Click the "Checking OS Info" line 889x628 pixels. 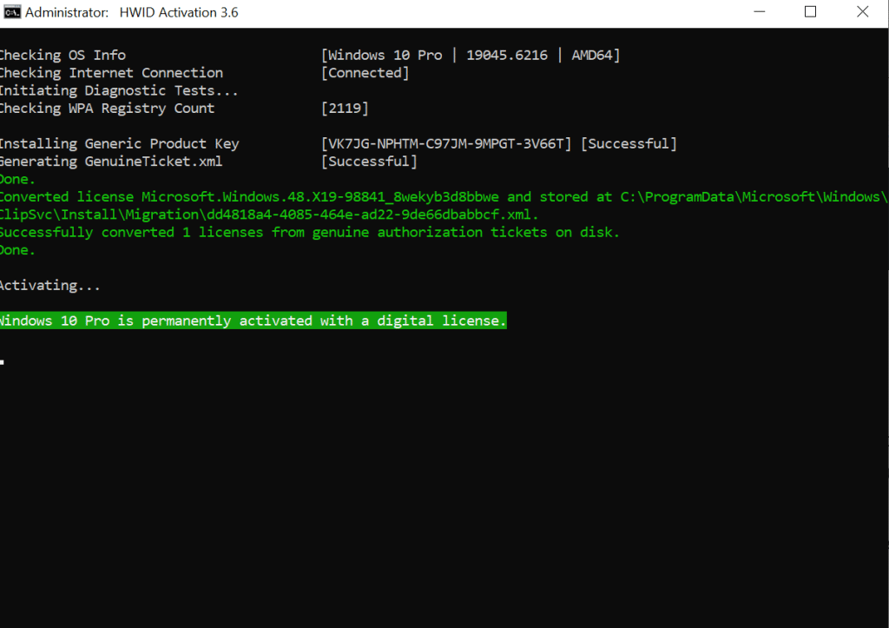(x=63, y=56)
